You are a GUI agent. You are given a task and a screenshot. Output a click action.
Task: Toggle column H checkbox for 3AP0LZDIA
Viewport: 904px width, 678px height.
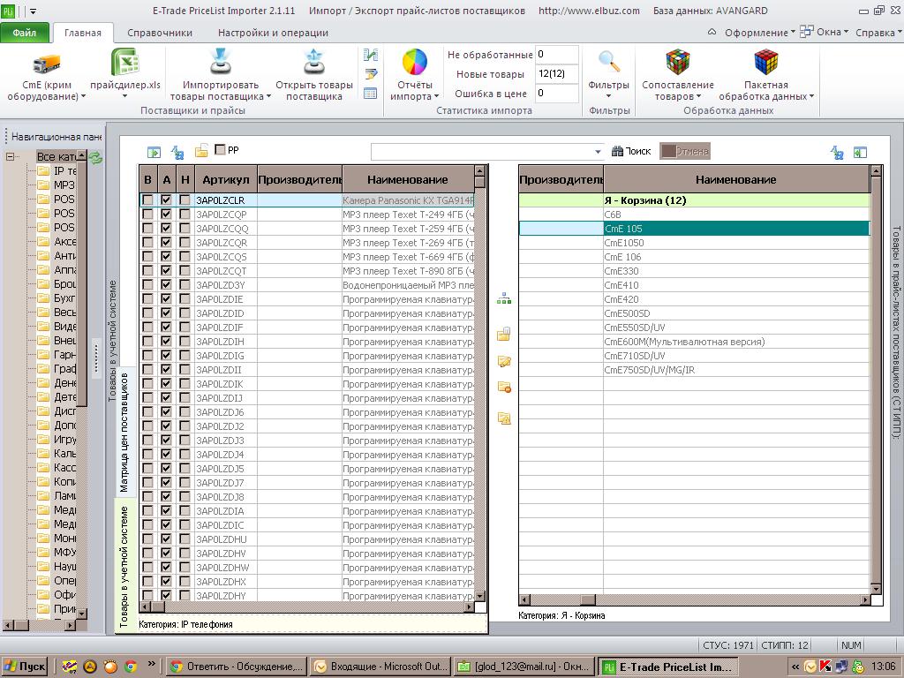185,511
